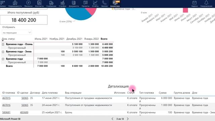The image size is (215, 121).
Task: Open deal ID link 483689
Action: pos(24,112)
